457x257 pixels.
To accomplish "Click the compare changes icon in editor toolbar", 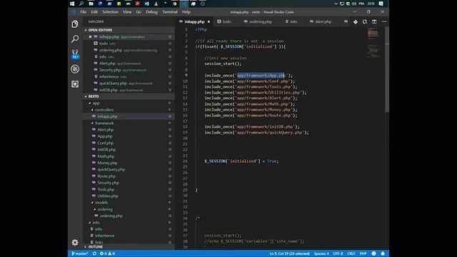I will click(x=365, y=21).
